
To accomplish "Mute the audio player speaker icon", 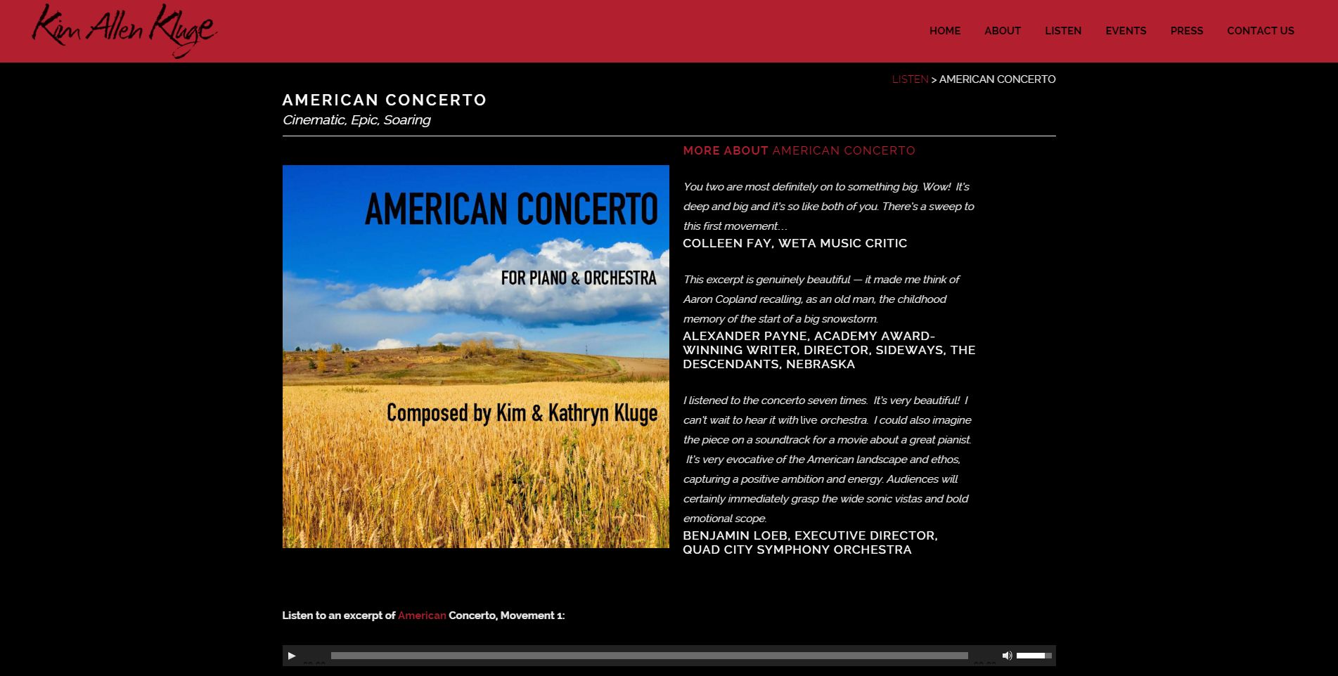I will 1007,656.
